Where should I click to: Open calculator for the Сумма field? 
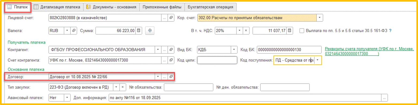point(138,31)
